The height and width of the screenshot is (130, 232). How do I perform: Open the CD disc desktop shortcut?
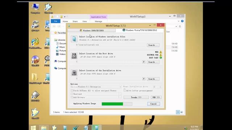[36, 61]
